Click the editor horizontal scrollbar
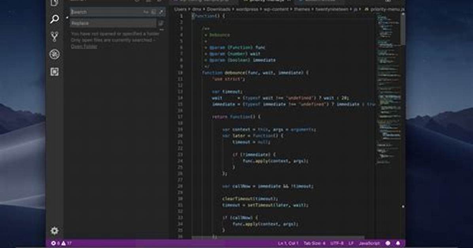Image resolution: width=473 pixels, height=248 pixels. point(278,237)
